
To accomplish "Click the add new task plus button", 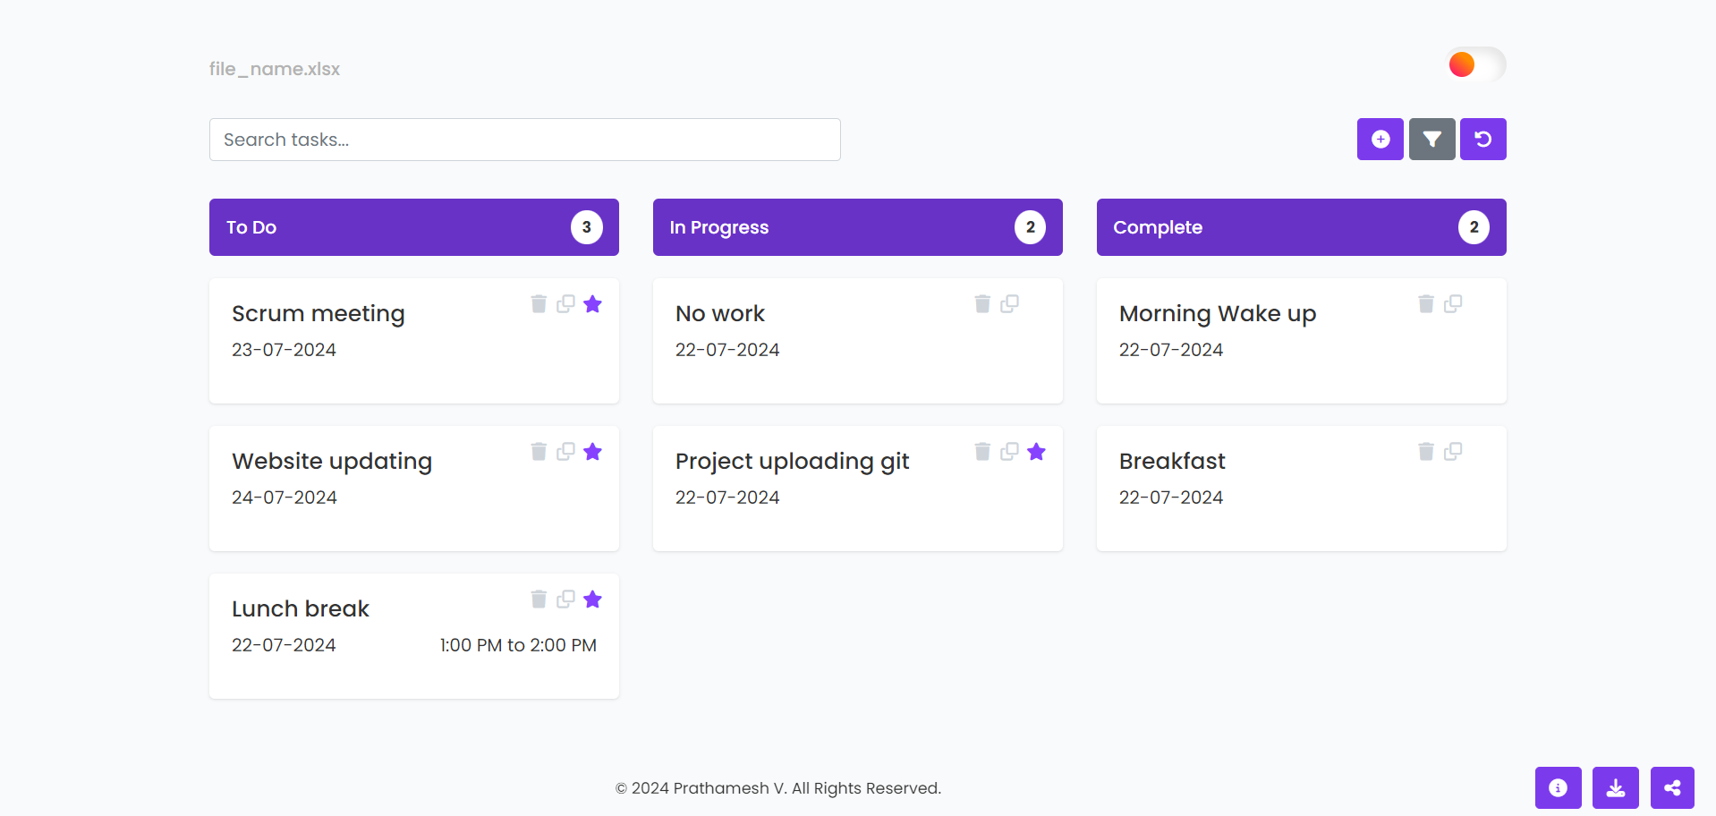I will point(1380,140).
